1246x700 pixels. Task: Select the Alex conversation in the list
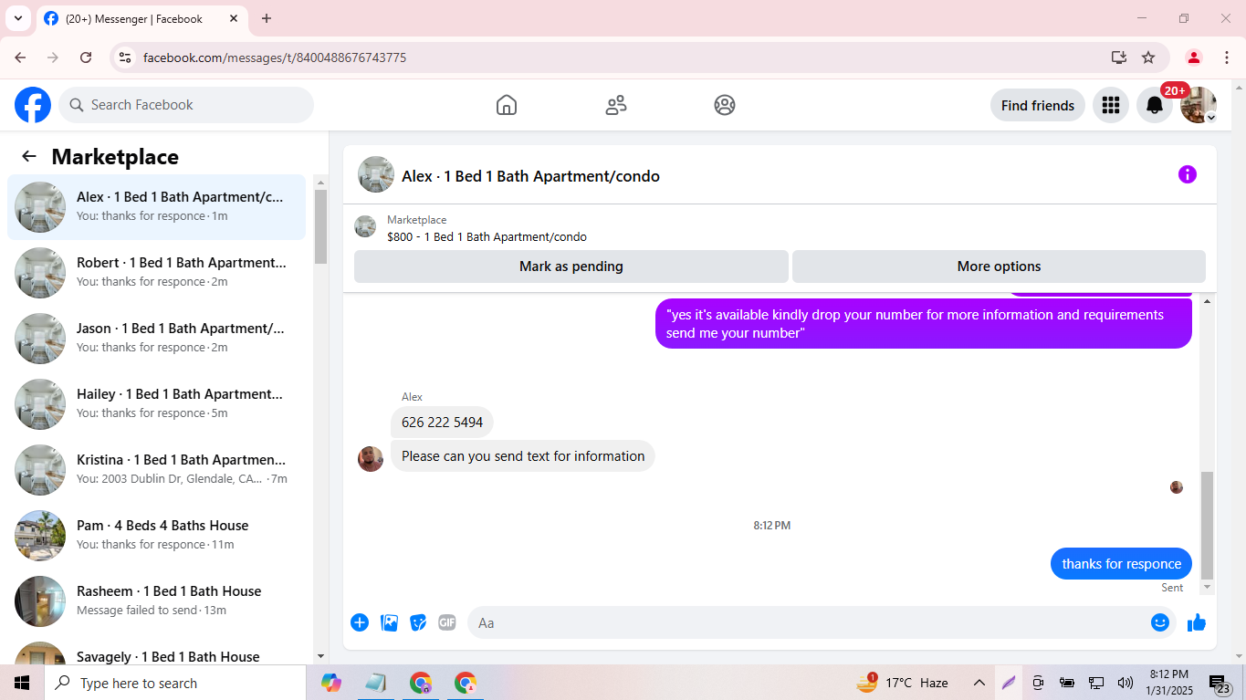(157, 207)
